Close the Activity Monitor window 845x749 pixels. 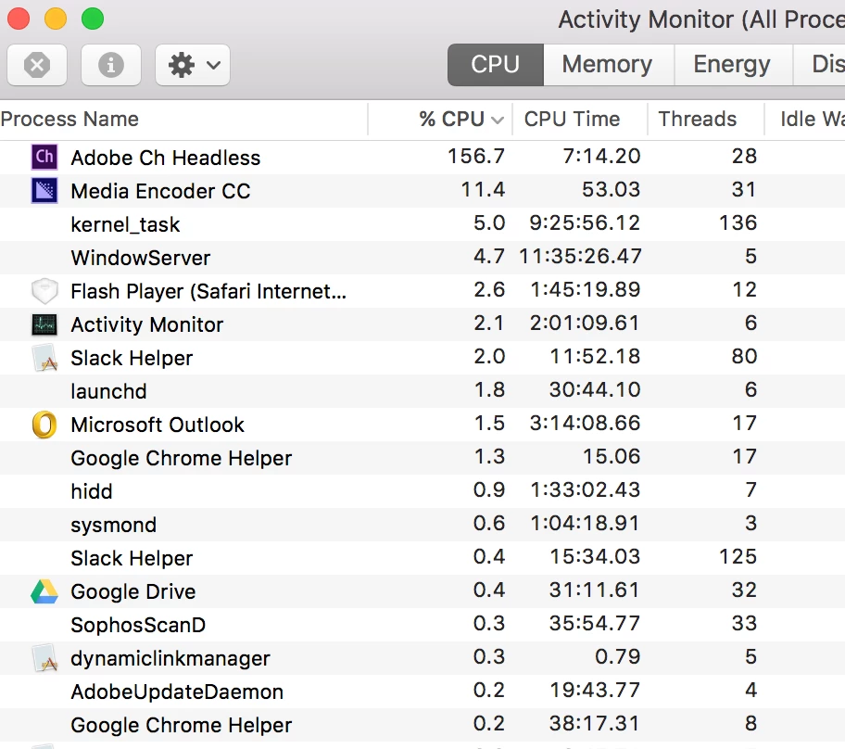click(x=19, y=19)
